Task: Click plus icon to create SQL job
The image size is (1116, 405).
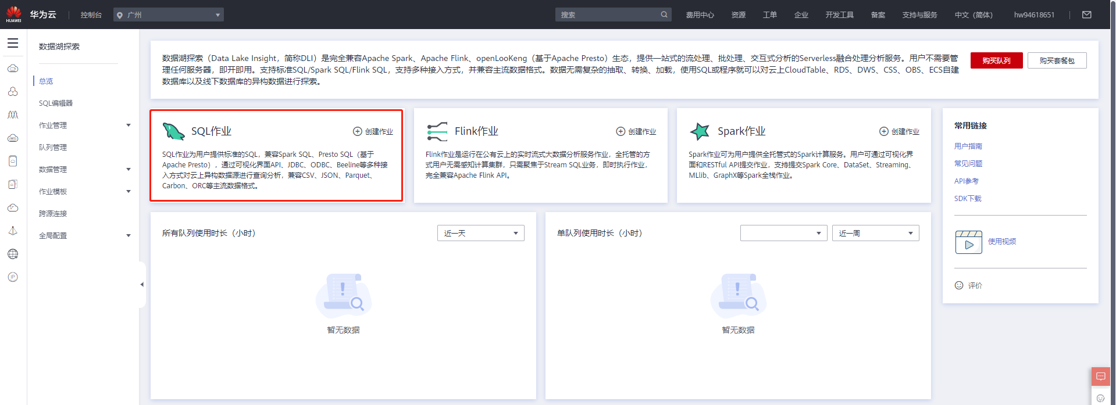Action: 358,131
